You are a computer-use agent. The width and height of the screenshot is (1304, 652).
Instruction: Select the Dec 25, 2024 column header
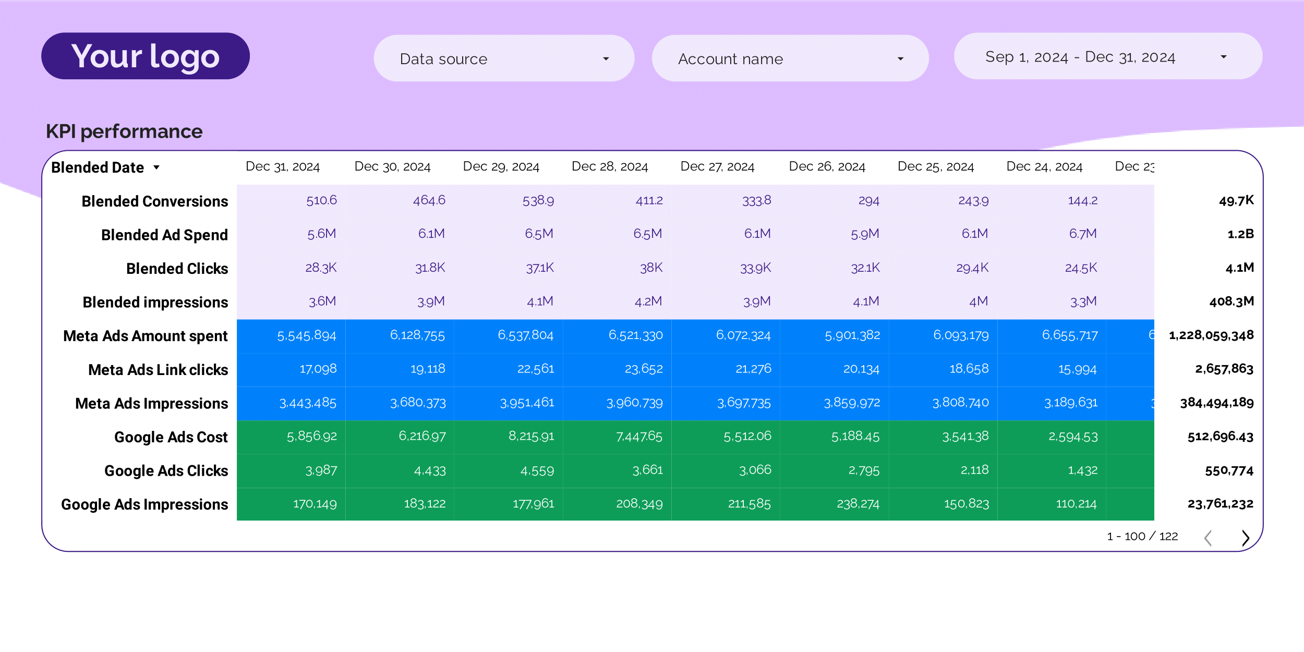click(x=936, y=166)
